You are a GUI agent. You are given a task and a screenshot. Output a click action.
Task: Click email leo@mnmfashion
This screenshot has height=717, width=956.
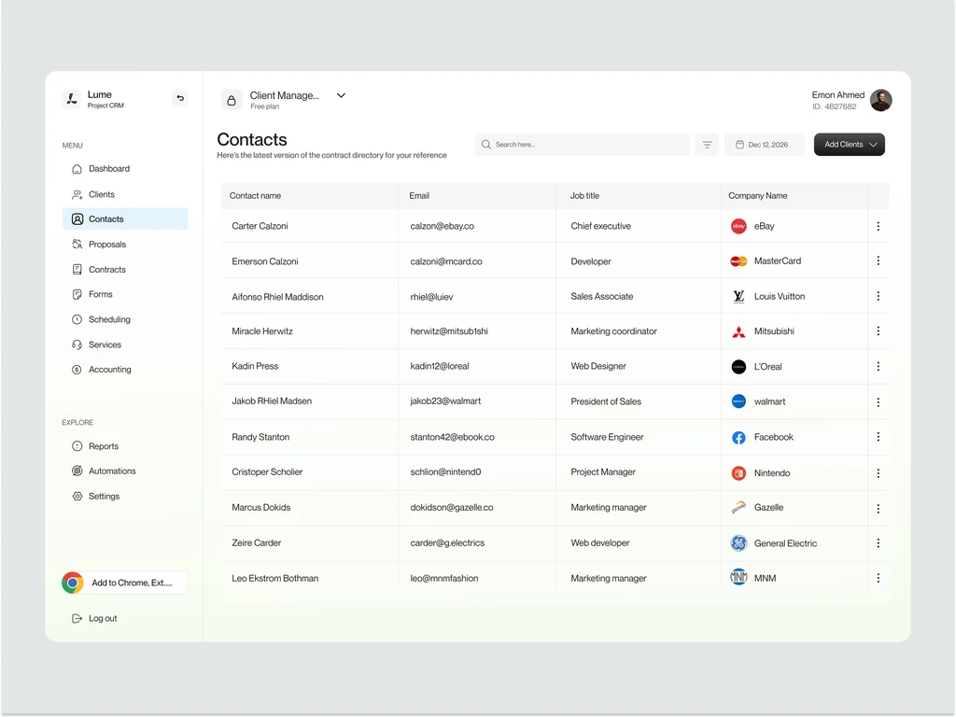pos(443,578)
